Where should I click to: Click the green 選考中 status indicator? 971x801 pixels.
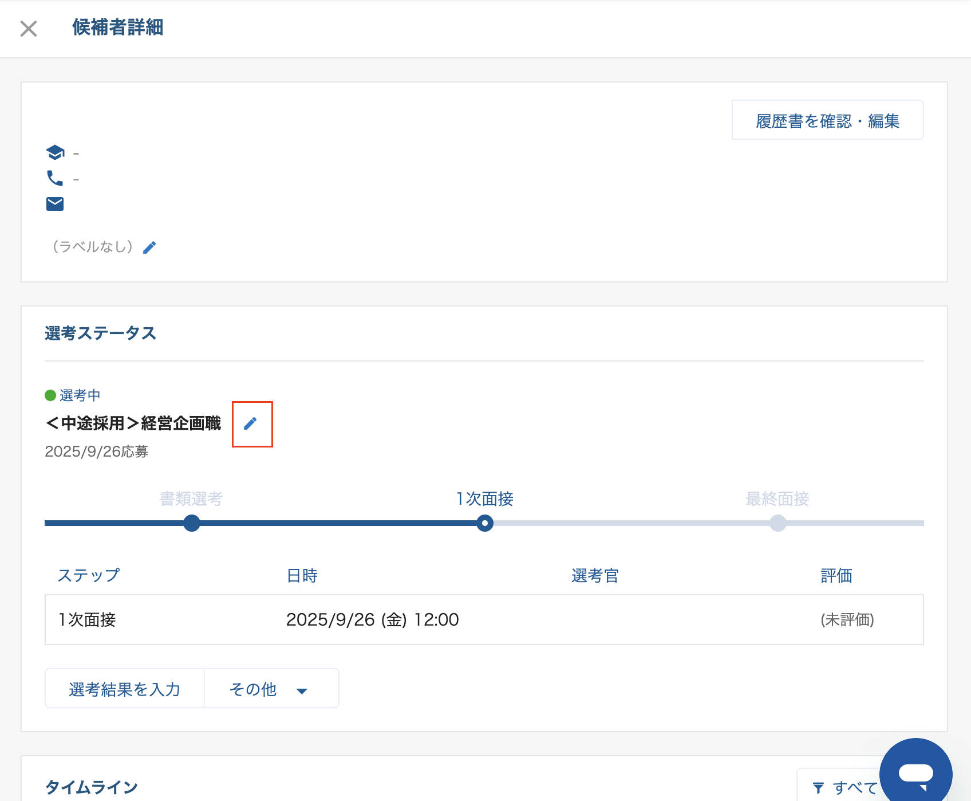50,395
